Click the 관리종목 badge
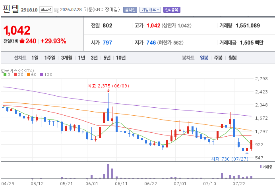This screenshot has width=275, height=188. coord(172,10)
